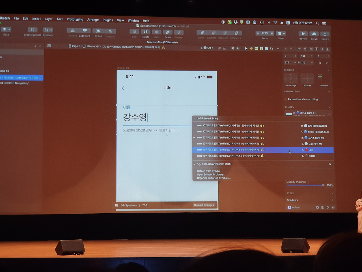Click the Export toolbar icon
The image size is (362, 272).
click(x=325, y=34)
